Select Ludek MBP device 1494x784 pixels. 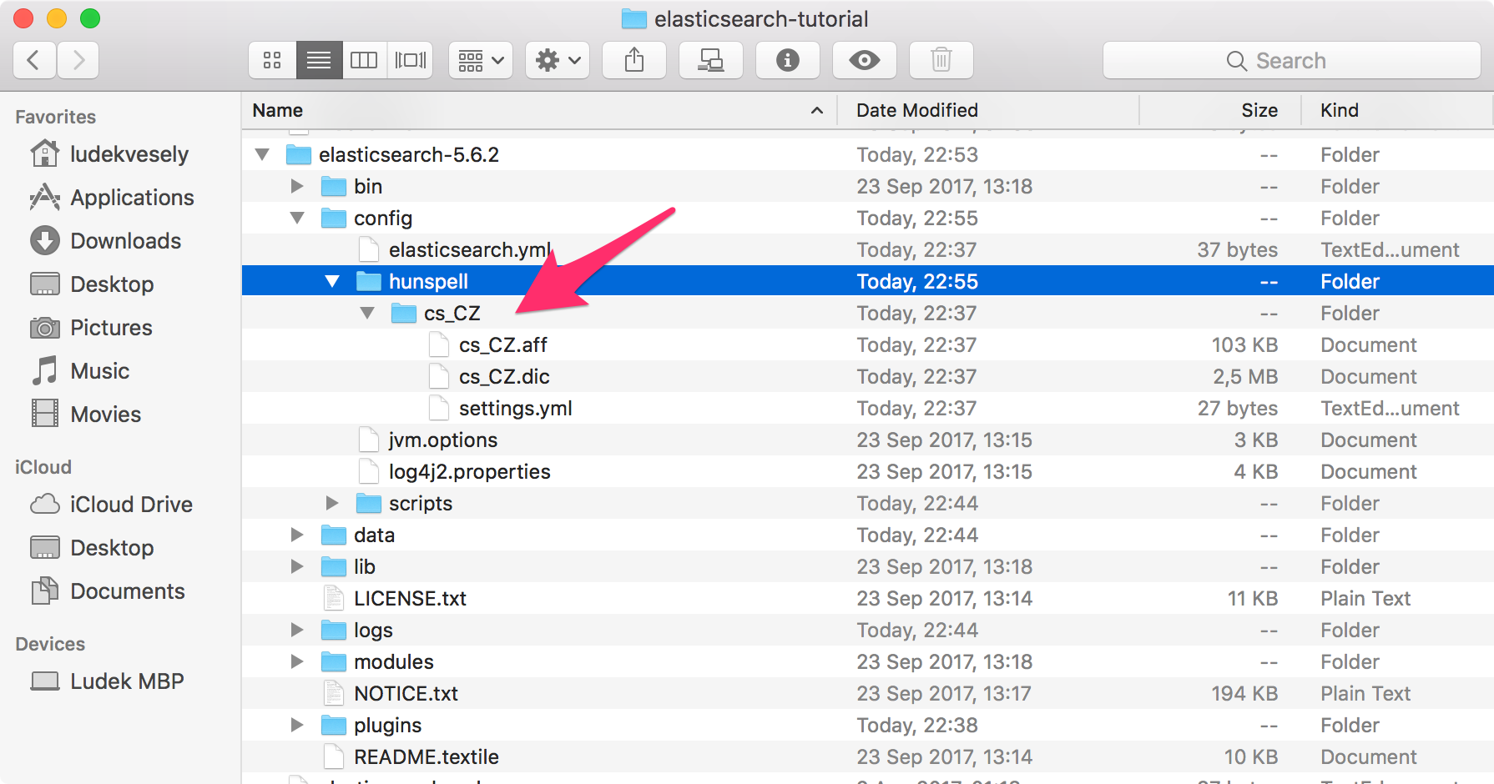coord(107,681)
